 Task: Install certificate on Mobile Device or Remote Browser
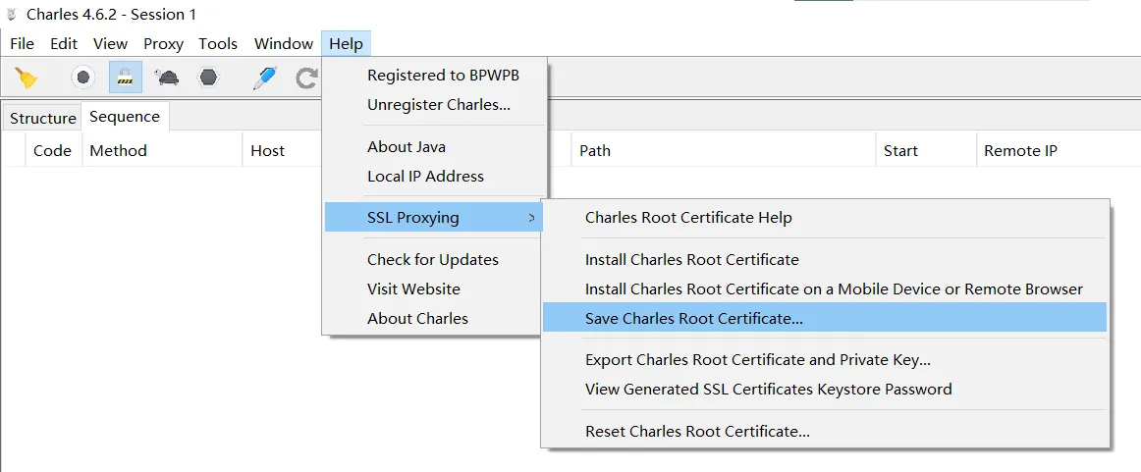click(x=825, y=288)
